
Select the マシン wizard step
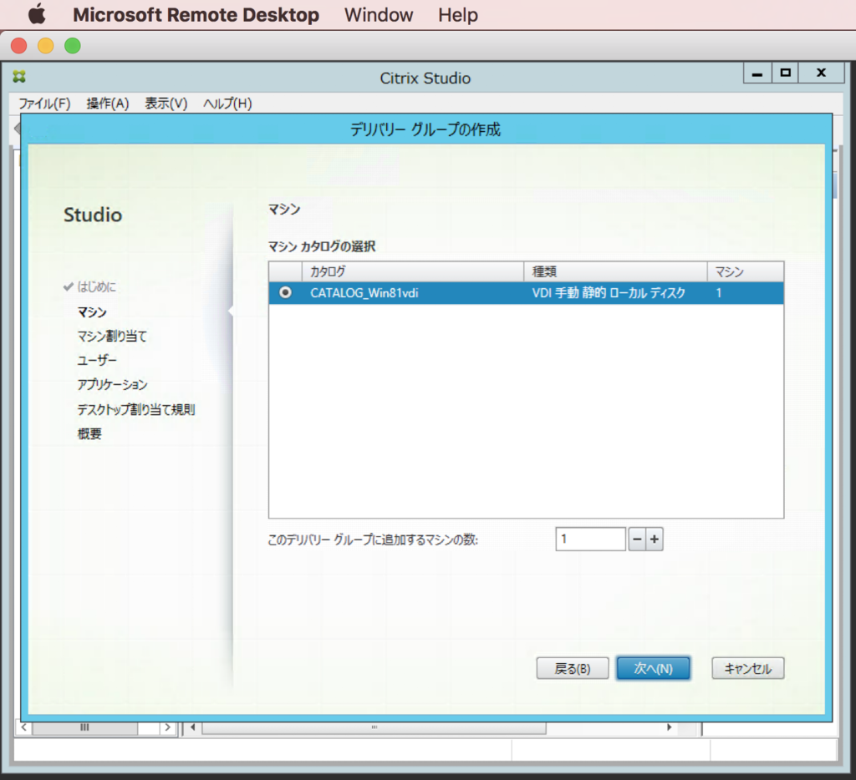pyautogui.click(x=92, y=312)
